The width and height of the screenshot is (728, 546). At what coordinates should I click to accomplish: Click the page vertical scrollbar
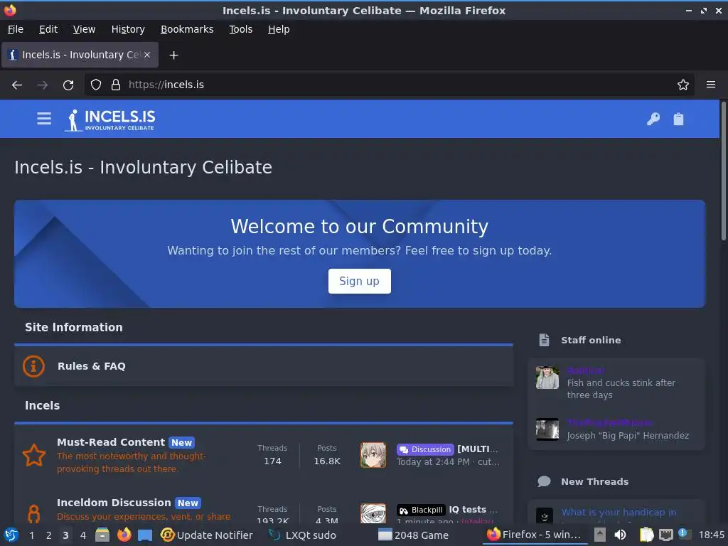coord(723,171)
